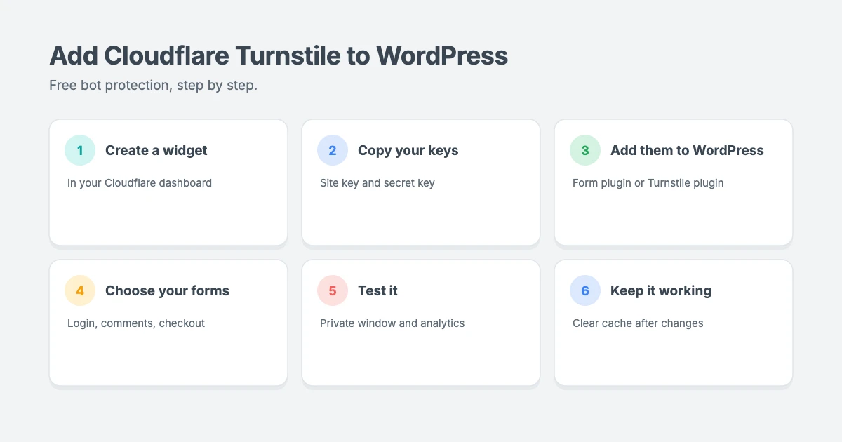Click the "Free bot protection, step by step." subtitle
This screenshot has height=442, width=842.
pyautogui.click(x=154, y=86)
